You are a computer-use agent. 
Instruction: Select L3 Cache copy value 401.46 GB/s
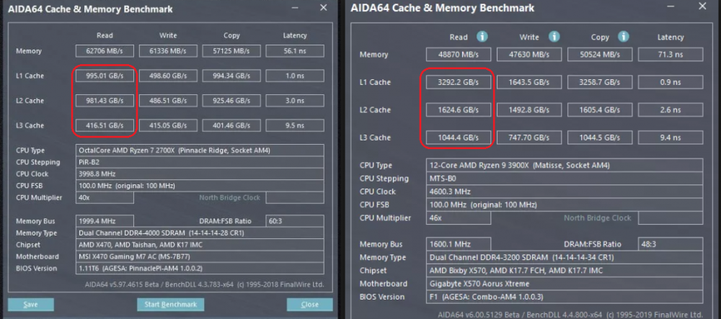tap(231, 125)
